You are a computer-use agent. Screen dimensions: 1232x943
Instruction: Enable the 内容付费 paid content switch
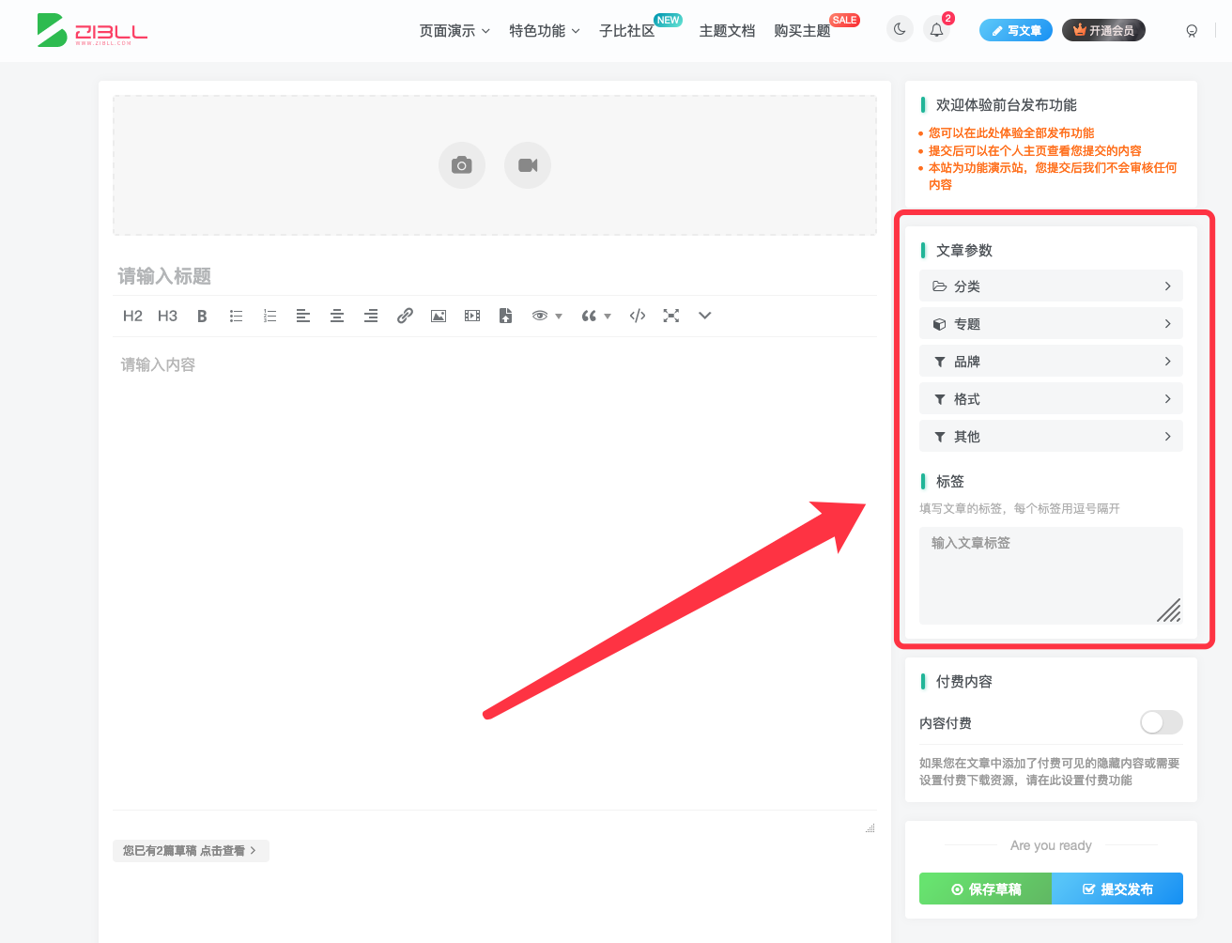(1161, 722)
